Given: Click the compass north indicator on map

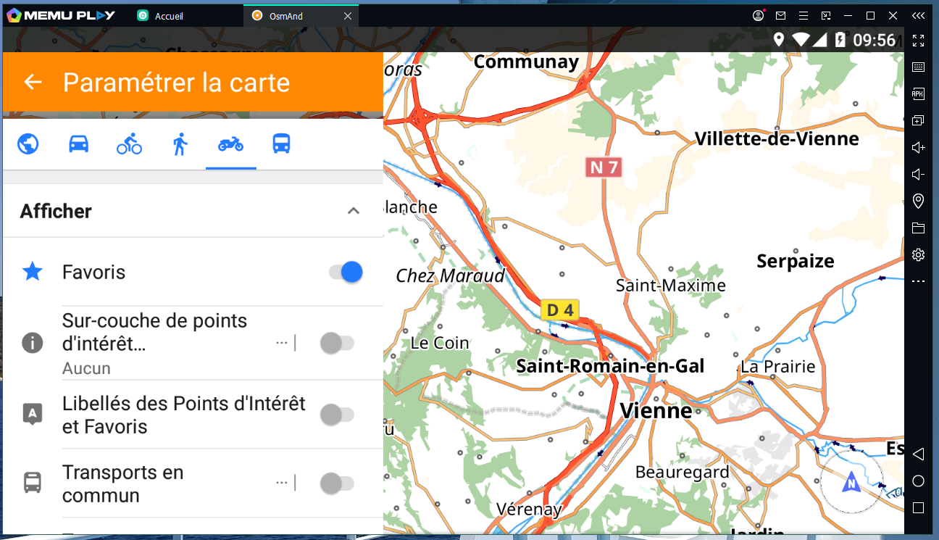Looking at the screenshot, I should pos(851,482).
